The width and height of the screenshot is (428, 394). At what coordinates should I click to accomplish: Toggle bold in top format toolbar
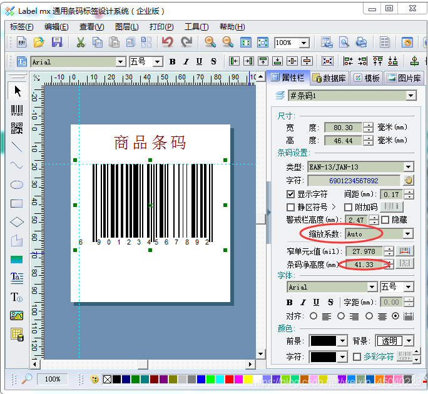[x=173, y=62]
